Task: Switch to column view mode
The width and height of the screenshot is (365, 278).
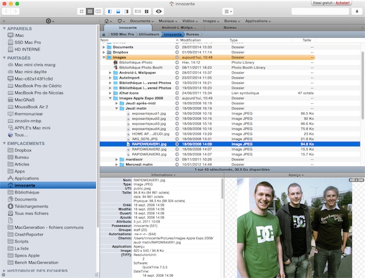Action: click(98, 12)
